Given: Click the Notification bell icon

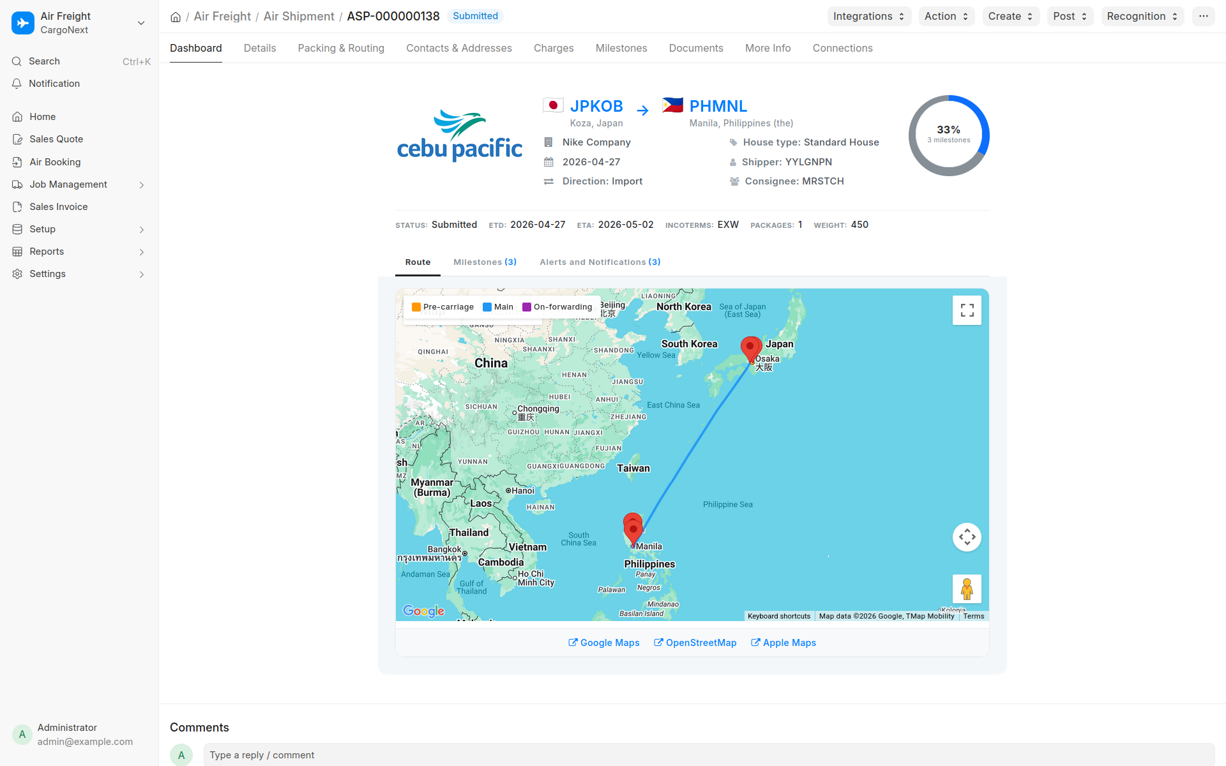Looking at the screenshot, I should pyautogui.click(x=17, y=84).
